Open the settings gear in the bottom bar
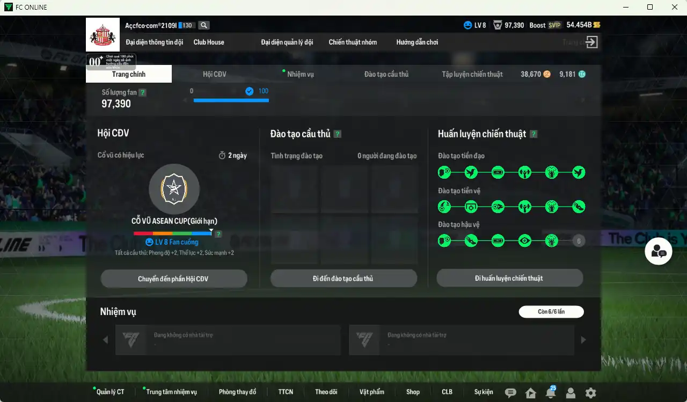 click(x=590, y=393)
